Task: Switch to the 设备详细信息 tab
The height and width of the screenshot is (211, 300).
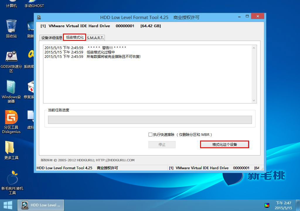Action: click(x=52, y=38)
